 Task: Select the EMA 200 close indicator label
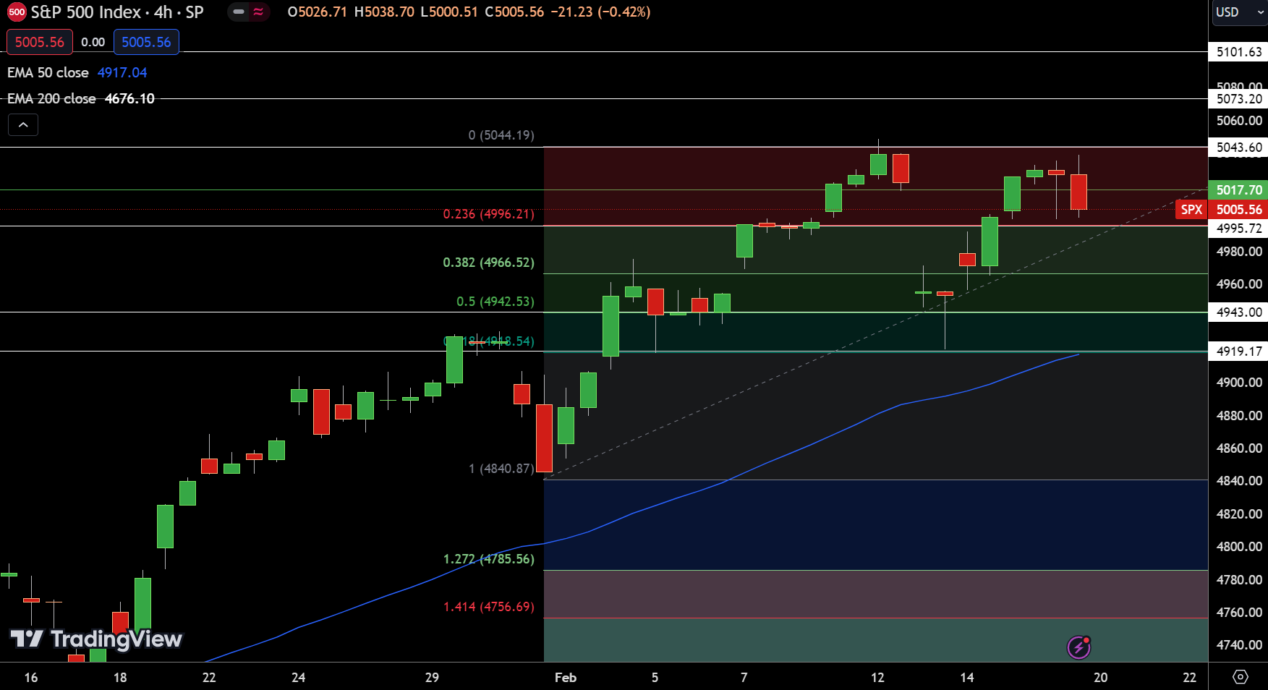pos(51,98)
